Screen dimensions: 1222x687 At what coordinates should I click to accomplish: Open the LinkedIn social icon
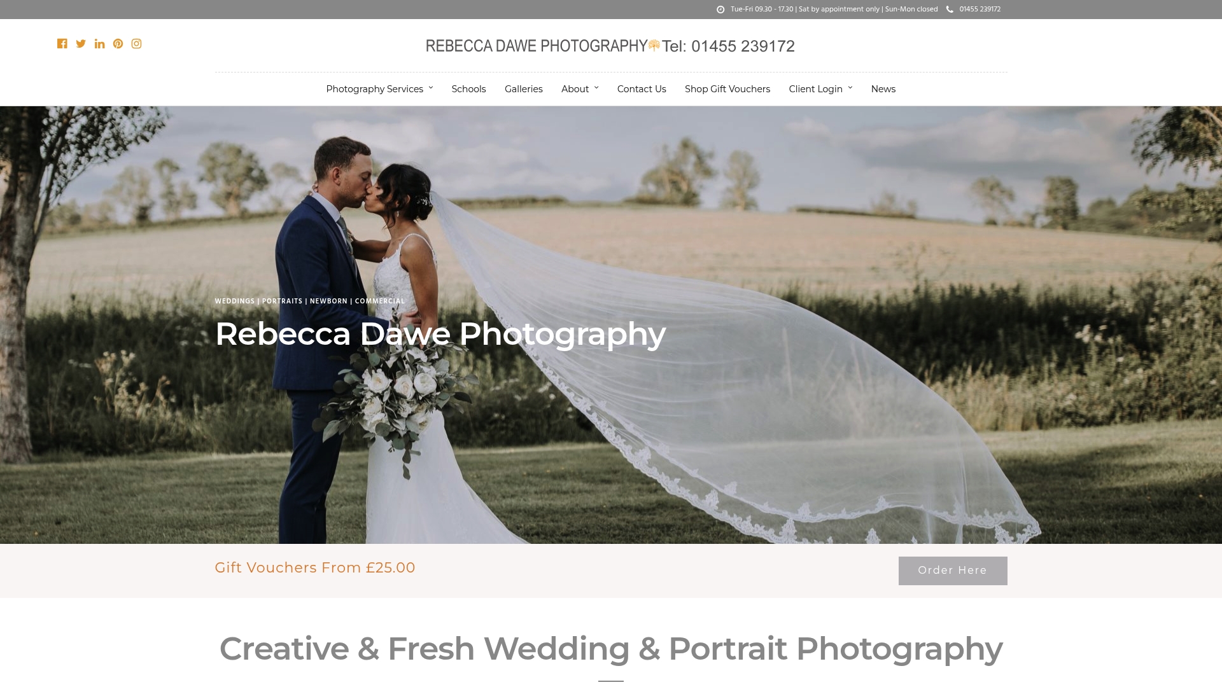[99, 44]
